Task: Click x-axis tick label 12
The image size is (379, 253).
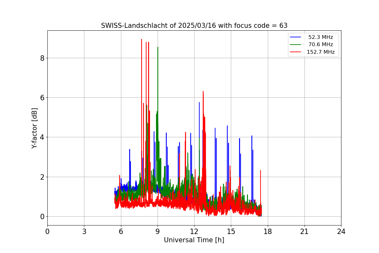Action: 194,231
